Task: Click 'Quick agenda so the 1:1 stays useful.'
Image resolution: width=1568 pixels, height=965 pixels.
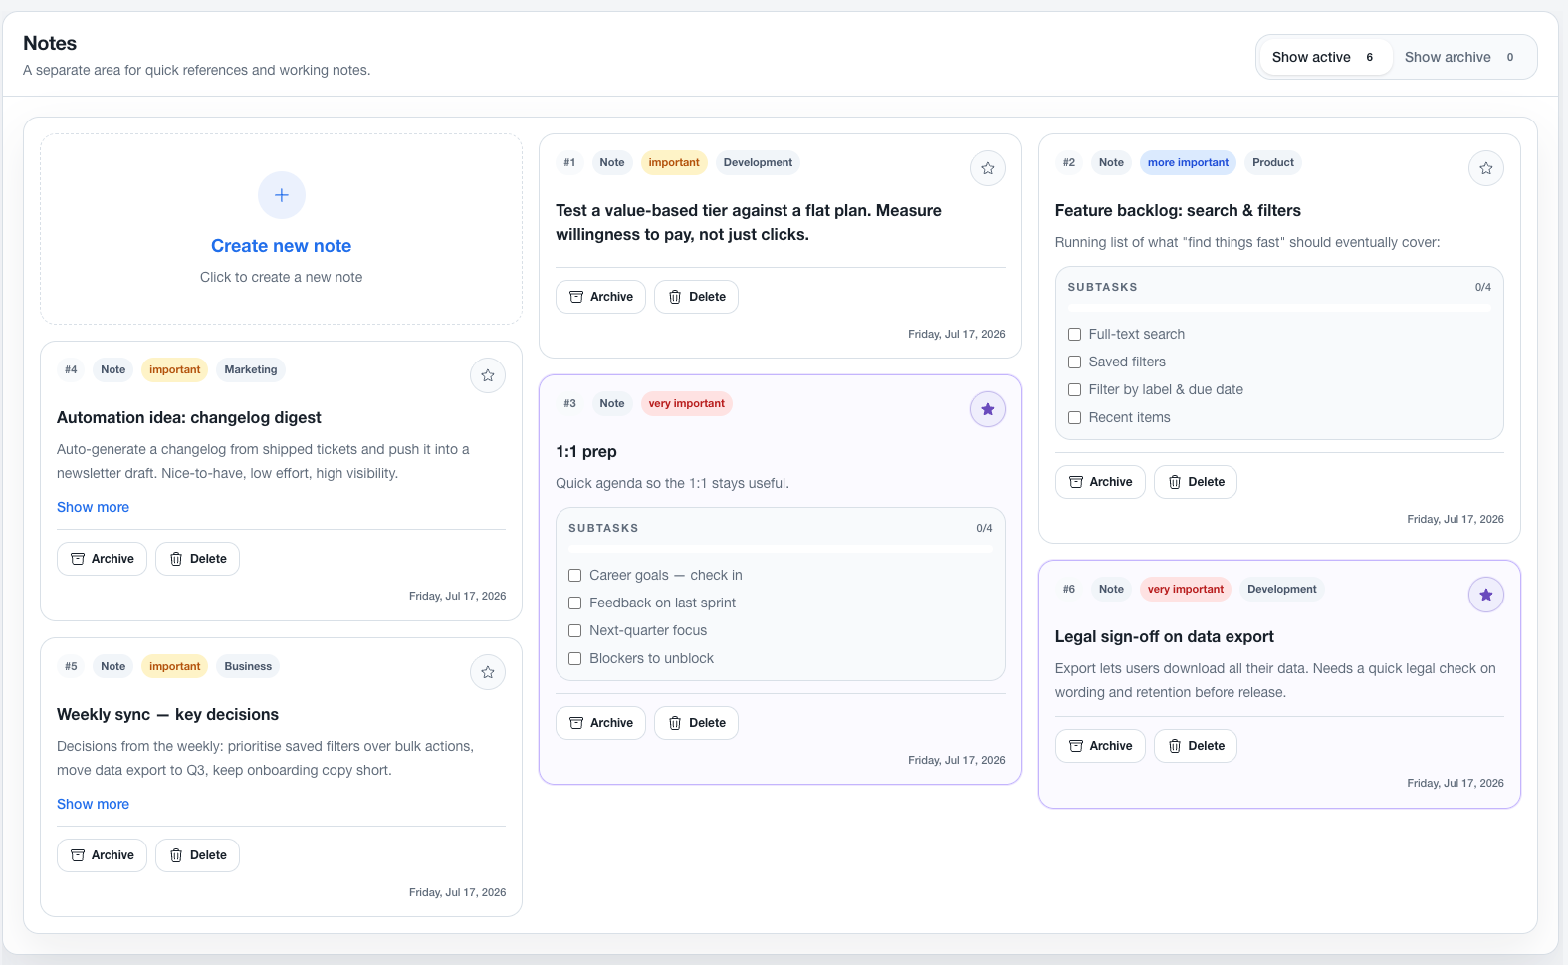Action: pos(672,484)
